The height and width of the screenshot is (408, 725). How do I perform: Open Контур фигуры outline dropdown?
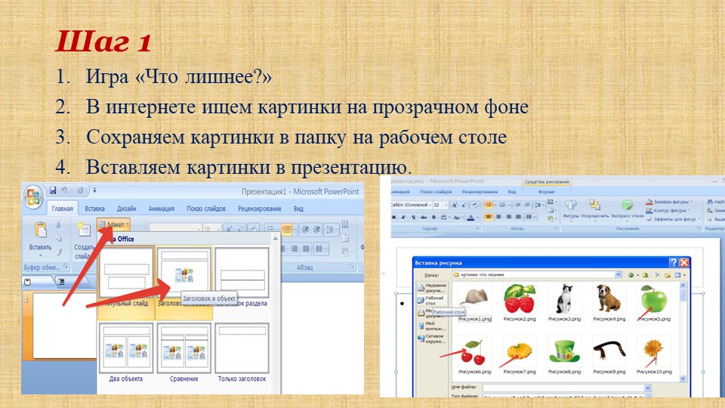668,211
